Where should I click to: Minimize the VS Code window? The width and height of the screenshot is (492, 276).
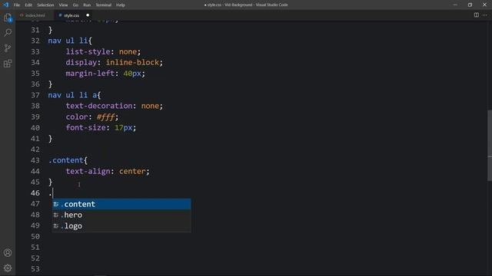[455, 5]
